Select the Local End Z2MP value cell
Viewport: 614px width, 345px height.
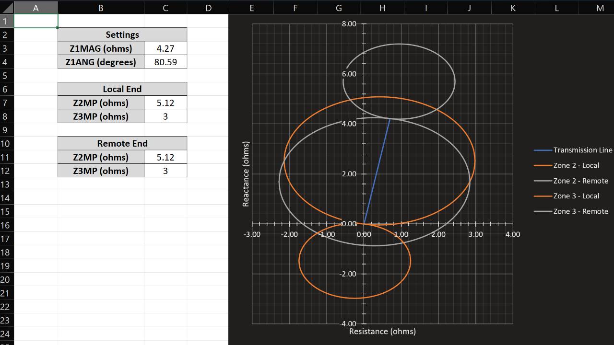[165, 103]
